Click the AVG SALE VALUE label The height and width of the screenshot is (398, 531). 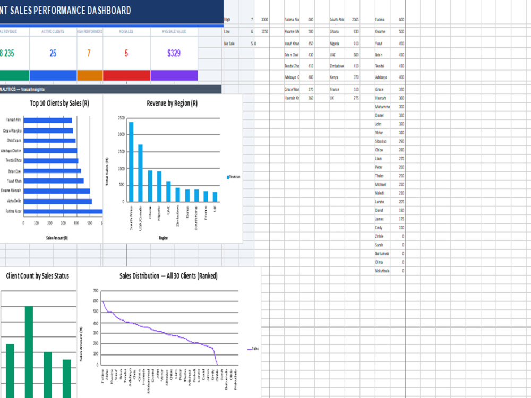(174, 31)
